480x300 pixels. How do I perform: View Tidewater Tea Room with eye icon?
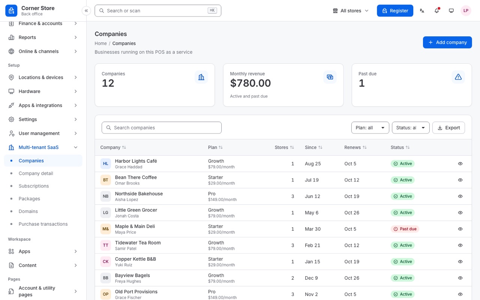pyautogui.click(x=460, y=245)
